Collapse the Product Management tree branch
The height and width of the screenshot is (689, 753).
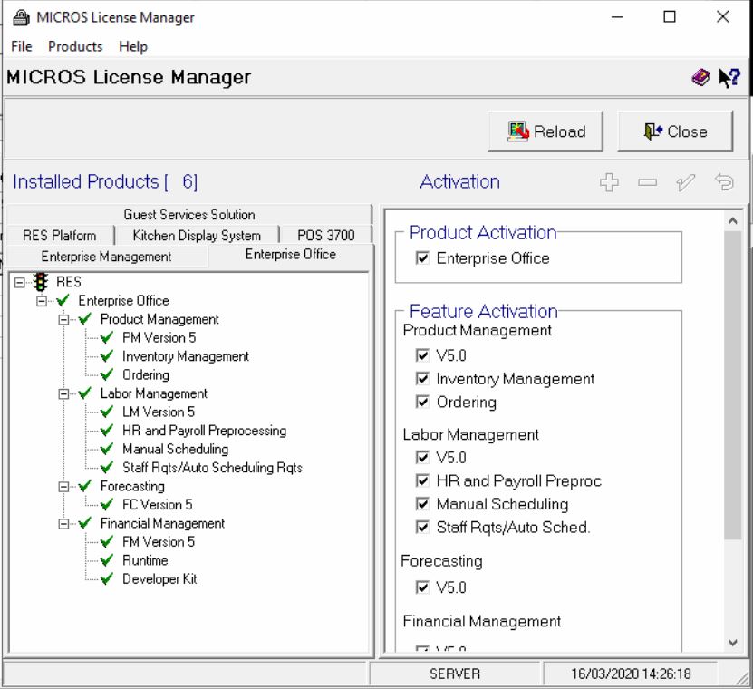[63, 319]
